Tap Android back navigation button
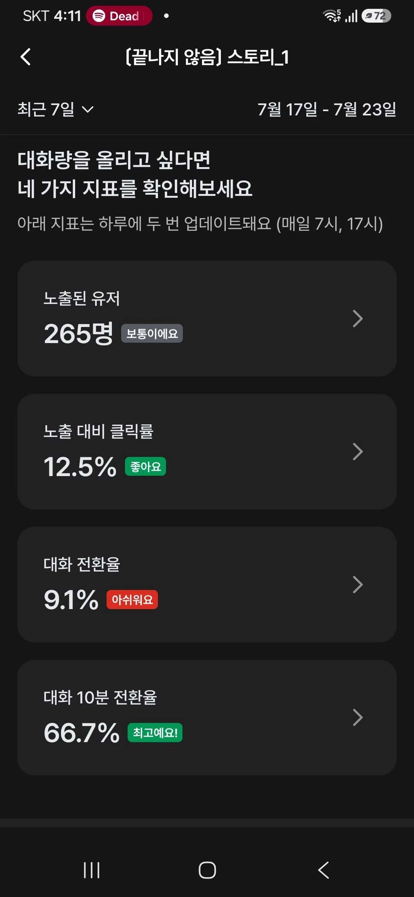 (x=324, y=870)
